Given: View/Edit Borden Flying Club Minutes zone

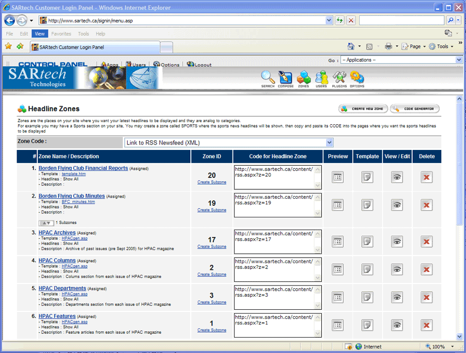Looking at the screenshot, I should pos(397,205).
